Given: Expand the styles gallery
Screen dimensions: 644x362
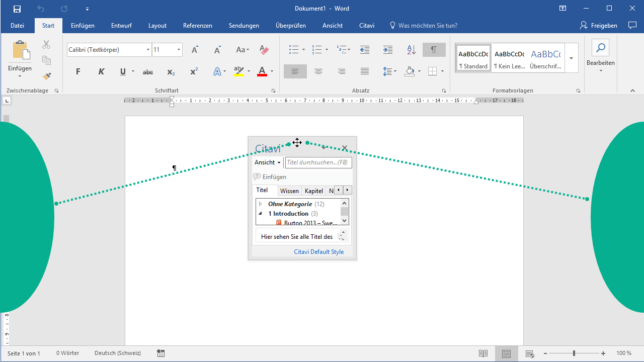Looking at the screenshot, I should click(x=572, y=58).
